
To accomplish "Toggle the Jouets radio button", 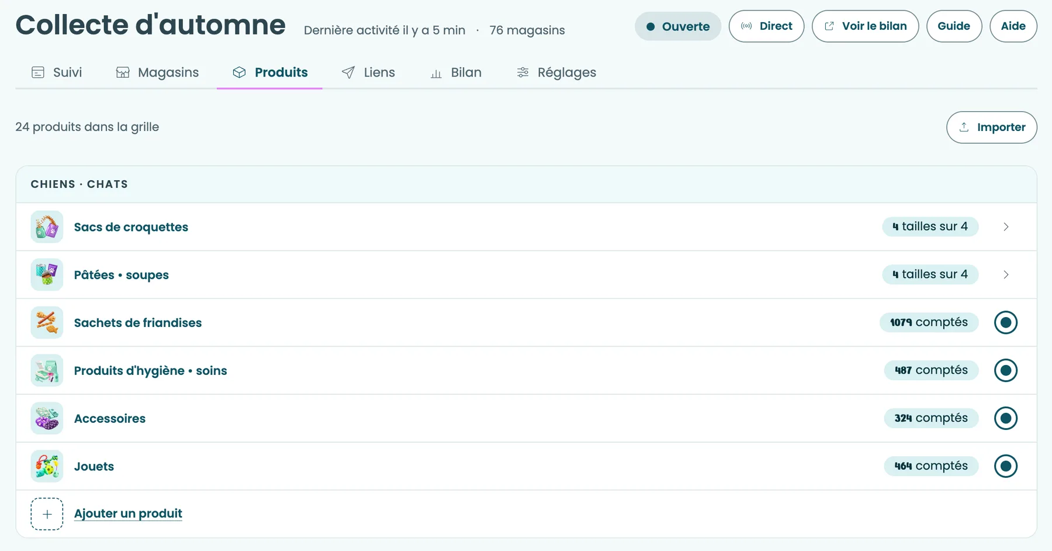I will (1006, 467).
